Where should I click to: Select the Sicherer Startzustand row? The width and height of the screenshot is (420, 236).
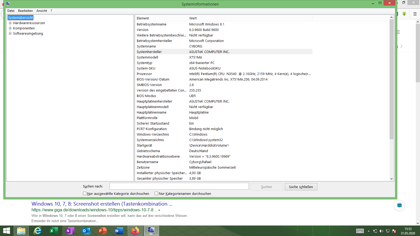[224, 123]
